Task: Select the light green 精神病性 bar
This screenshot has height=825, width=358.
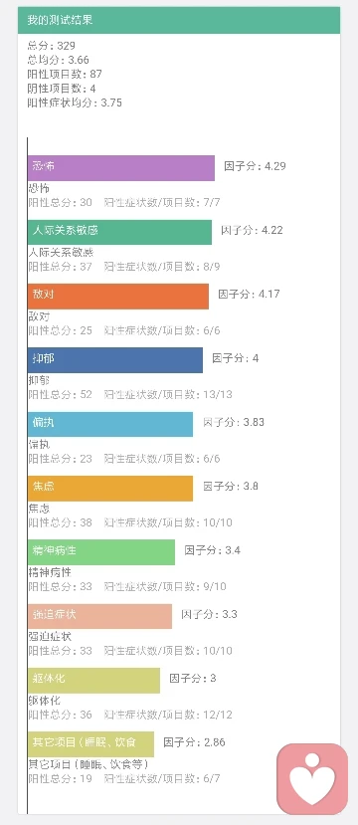Action: [101, 552]
